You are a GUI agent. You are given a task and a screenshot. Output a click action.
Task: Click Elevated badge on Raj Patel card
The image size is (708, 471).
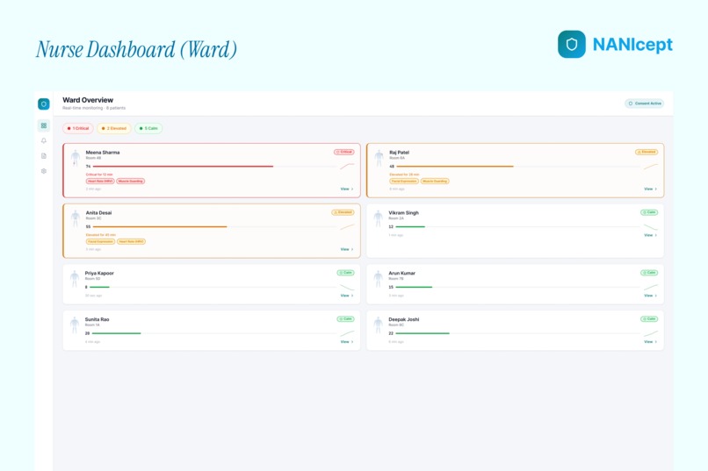[x=647, y=152]
